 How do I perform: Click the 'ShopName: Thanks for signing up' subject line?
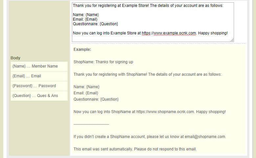pos(103,62)
